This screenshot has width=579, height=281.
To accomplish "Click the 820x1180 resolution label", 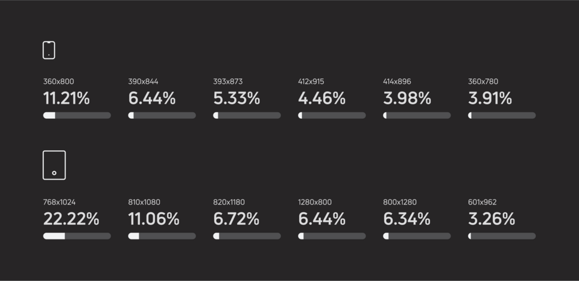I will click(229, 202).
